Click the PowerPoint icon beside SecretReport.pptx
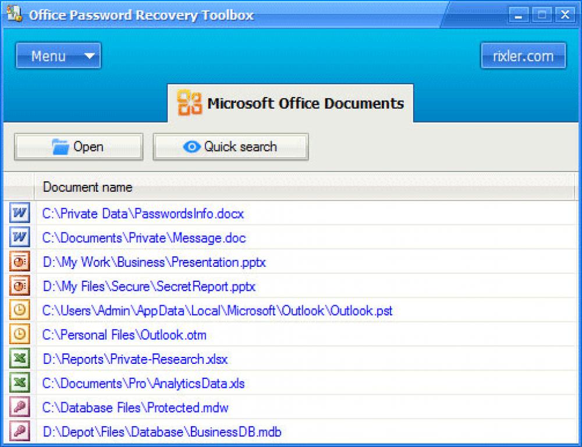 19,286
